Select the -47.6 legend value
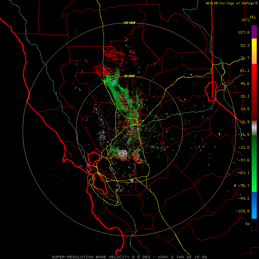This screenshot has height=259, width=259. click(244, 160)
